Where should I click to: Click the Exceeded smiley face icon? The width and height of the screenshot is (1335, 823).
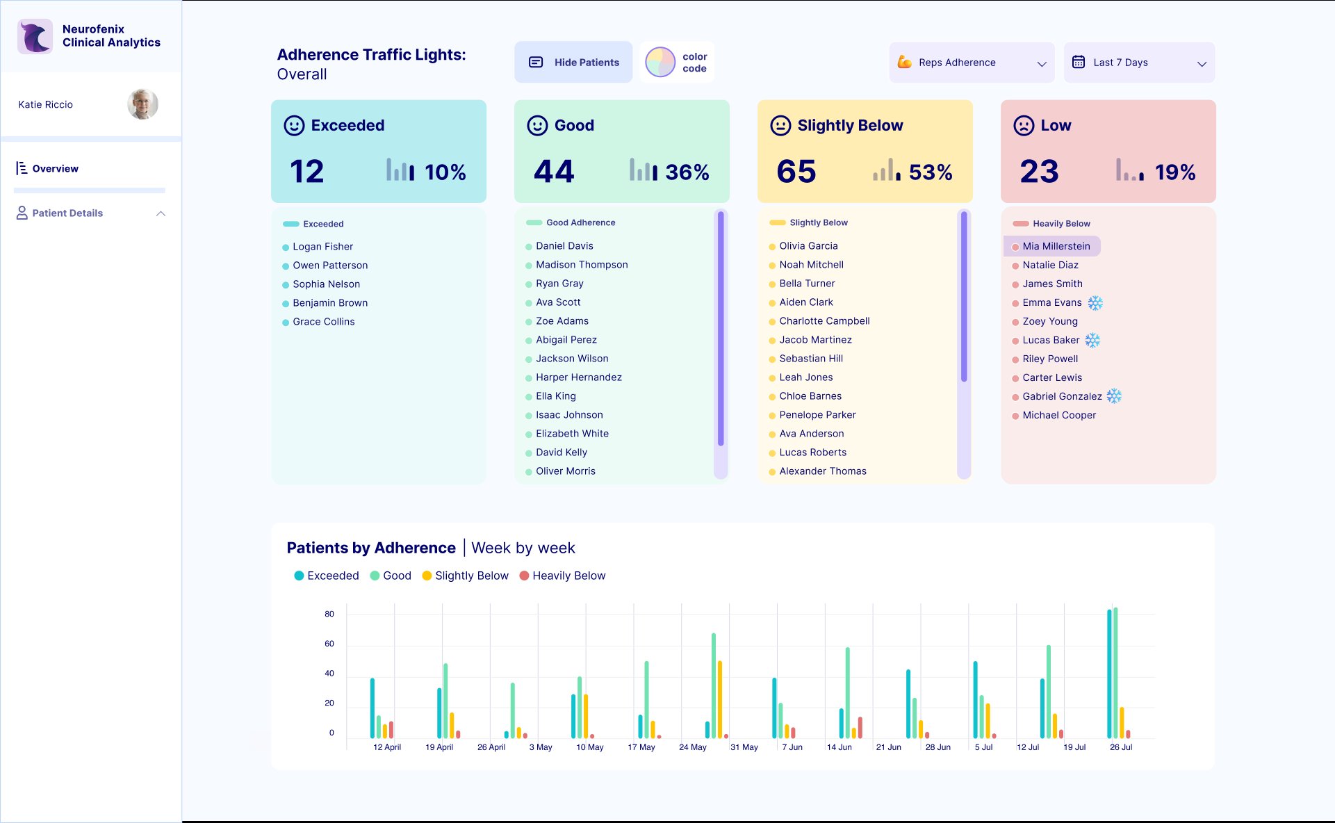click(294, 125)
